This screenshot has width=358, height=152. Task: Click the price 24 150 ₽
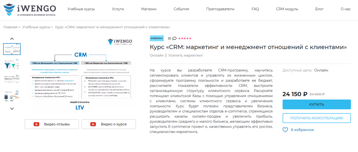tap(295, 94)
